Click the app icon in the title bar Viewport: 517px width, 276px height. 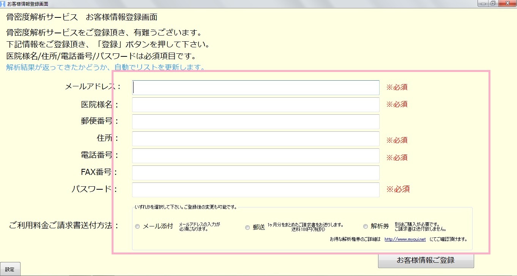[3, 4]
